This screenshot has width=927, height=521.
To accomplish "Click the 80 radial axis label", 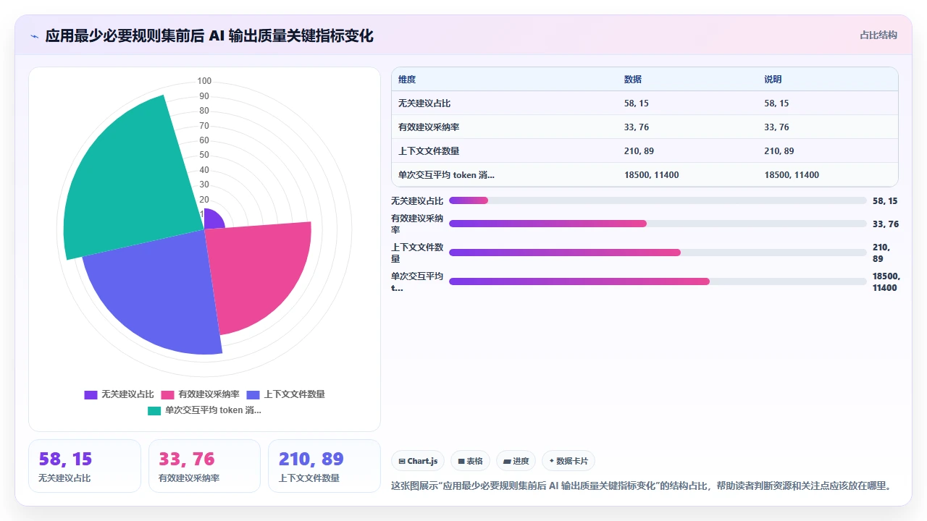I will (204, 111).
